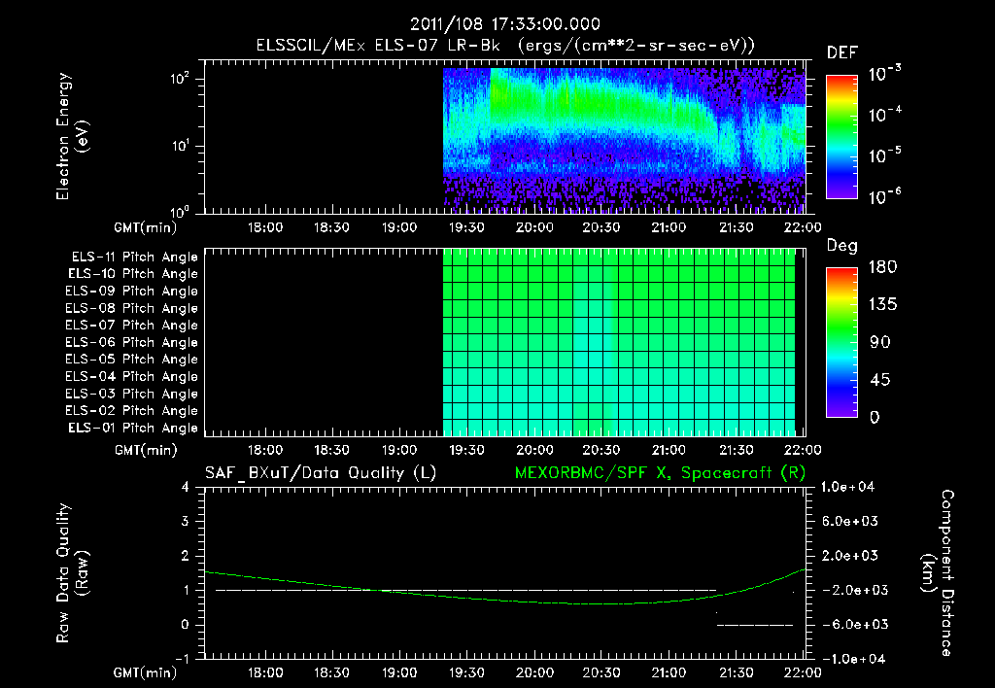Viewport: 995px width, 688px height.
Task: Select the 'ELS-04 Pitch Angle' row label
Action: pos(131,377)
